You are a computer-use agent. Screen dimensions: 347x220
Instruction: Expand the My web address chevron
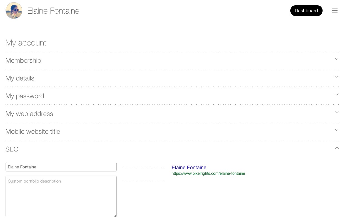coord(337,112)
